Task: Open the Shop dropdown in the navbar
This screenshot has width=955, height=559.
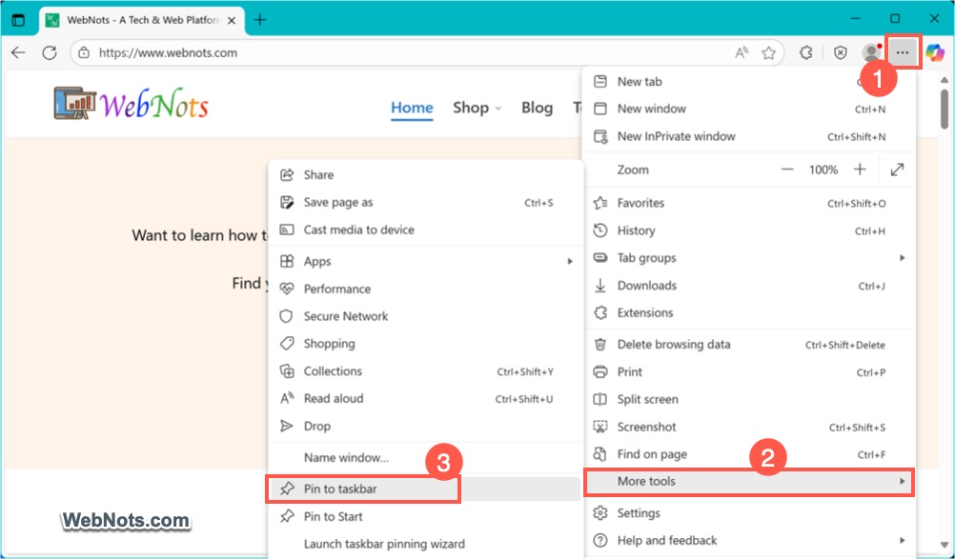Action: click(x=474, y=109)
